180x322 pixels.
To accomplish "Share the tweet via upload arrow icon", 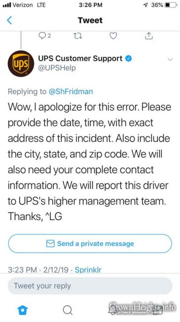I will click(149, 36).
